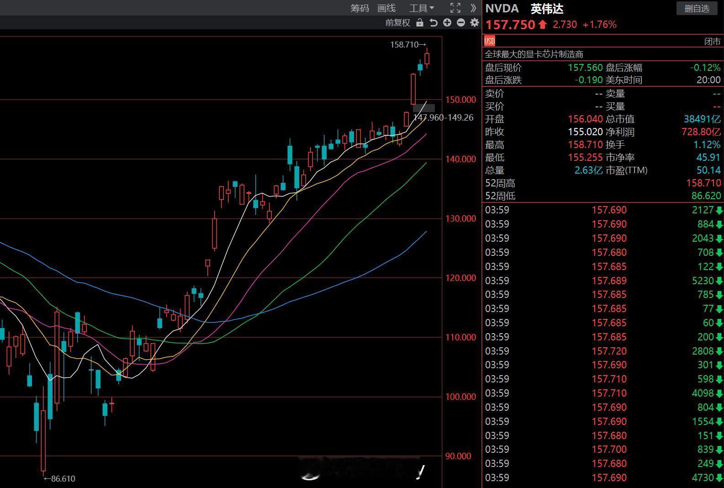
Task: Click the 总市值 value 38491亿
Action: click(x=703, y=119)
